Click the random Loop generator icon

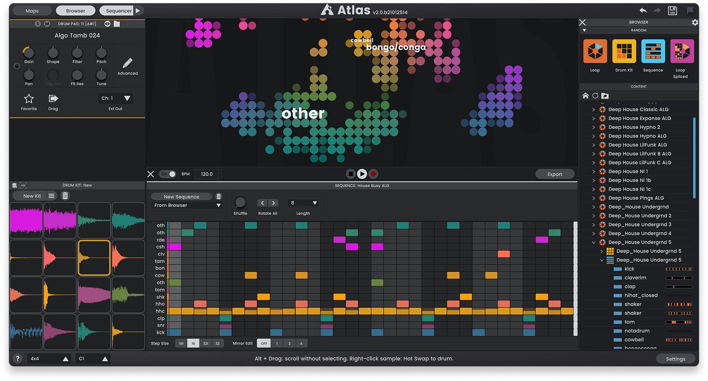tap(595, 51)
